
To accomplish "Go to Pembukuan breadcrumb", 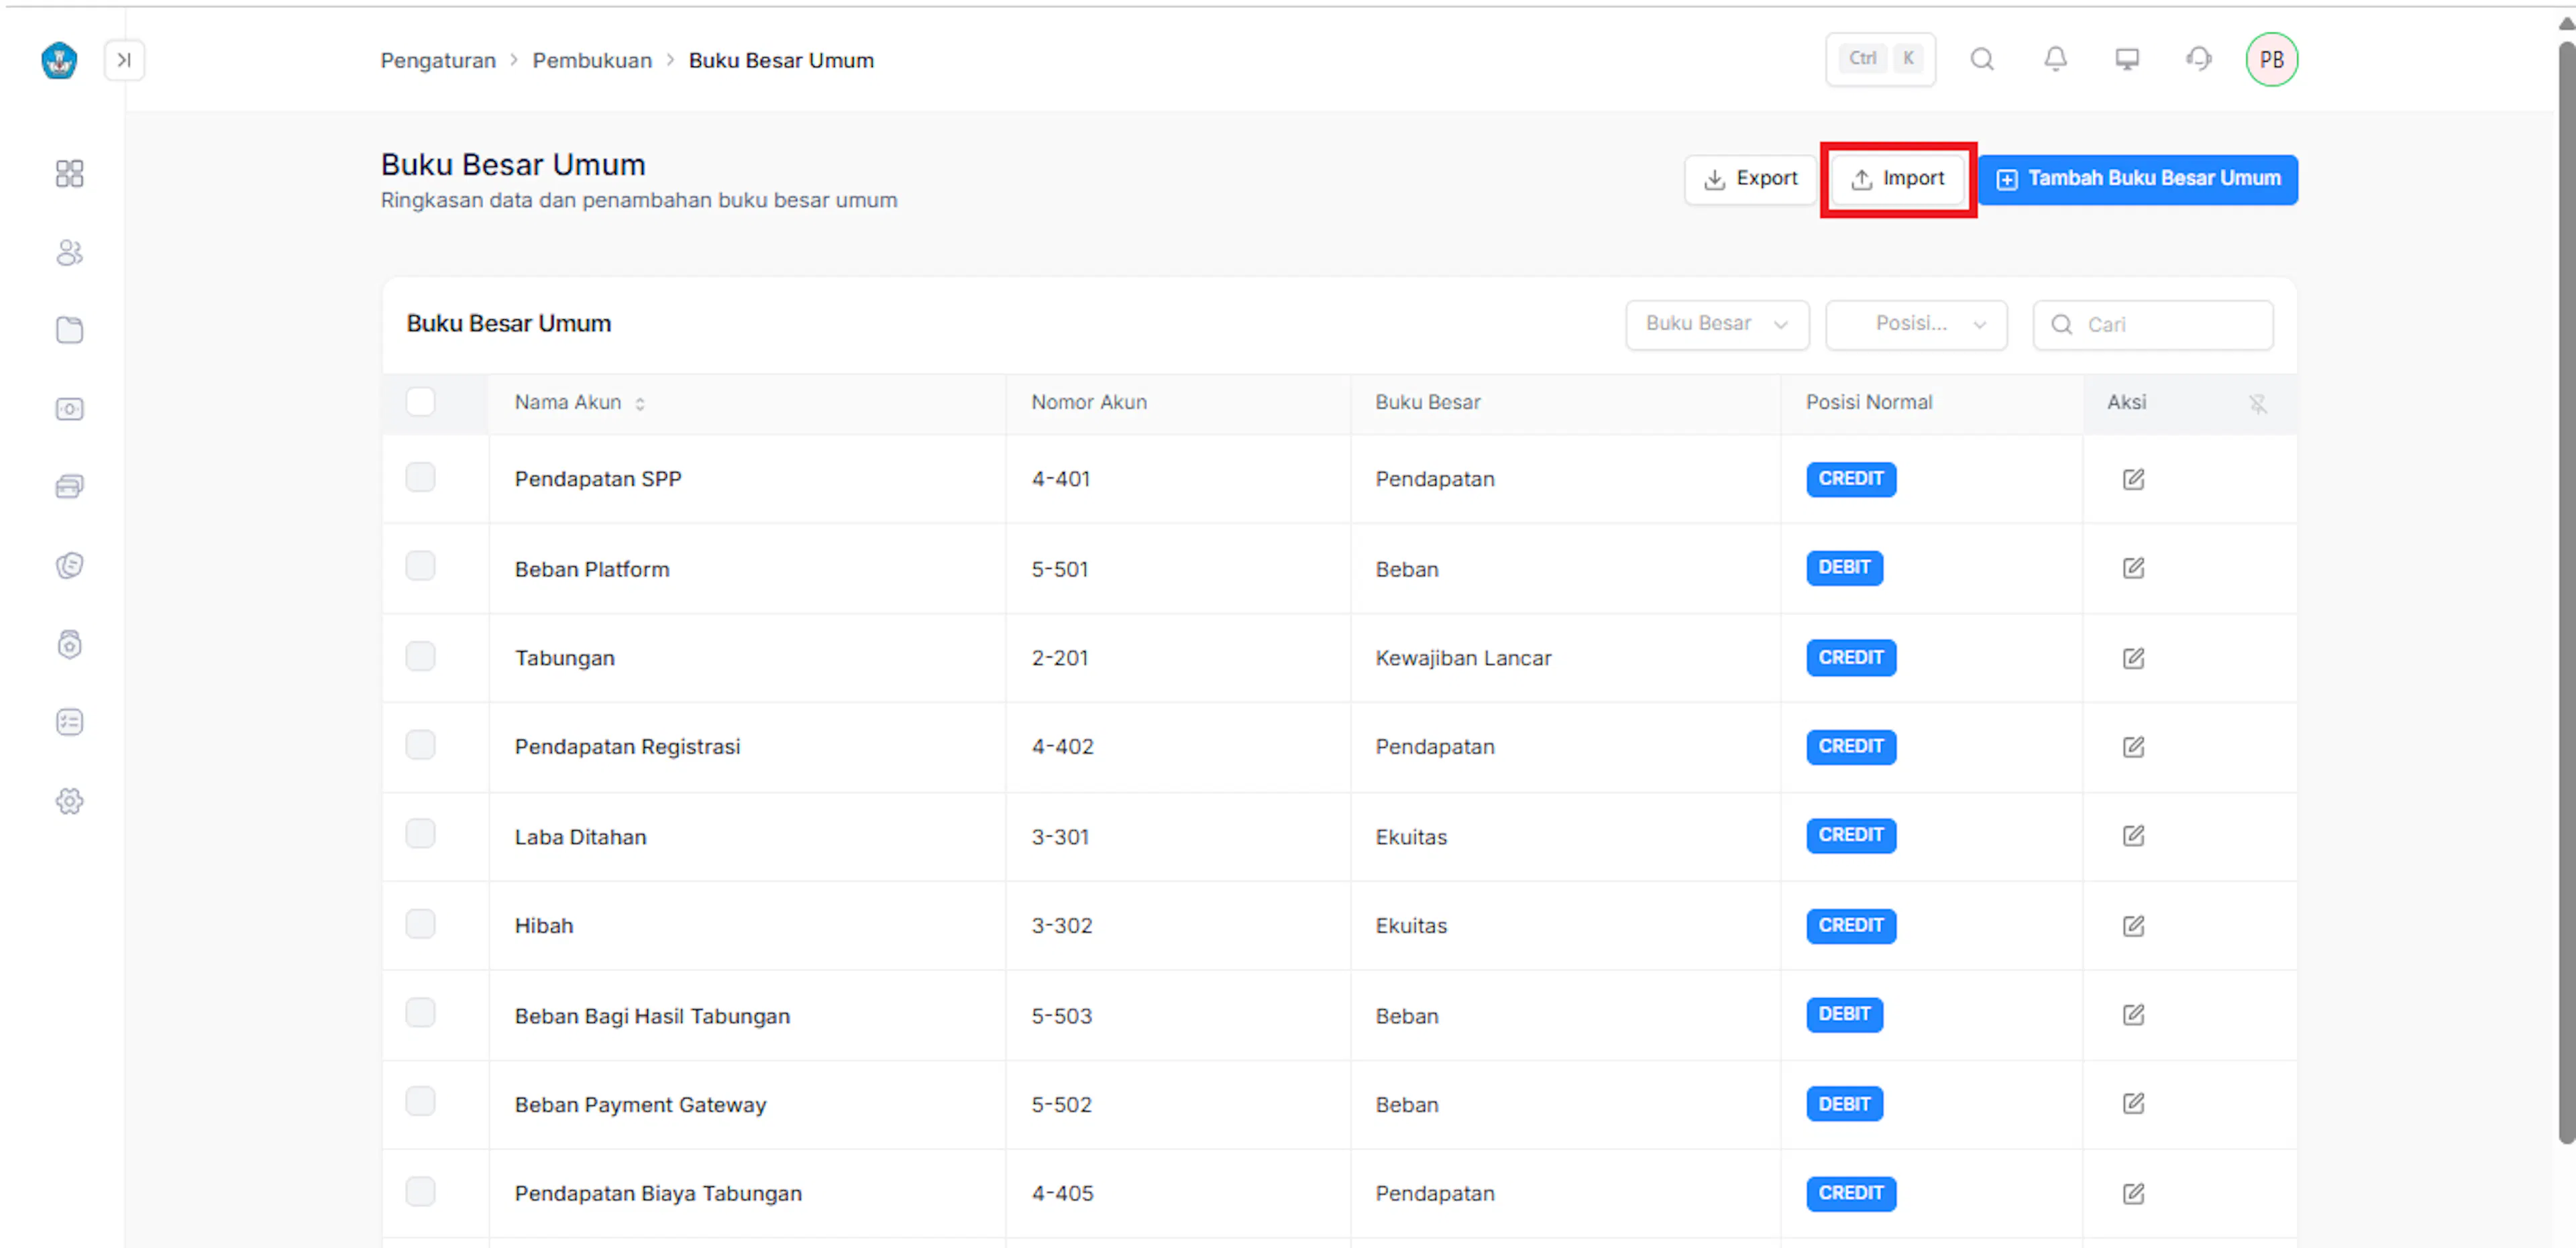I will coord(592,60).
